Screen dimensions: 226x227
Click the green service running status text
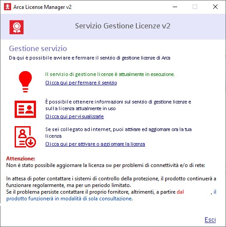[110, 74]
